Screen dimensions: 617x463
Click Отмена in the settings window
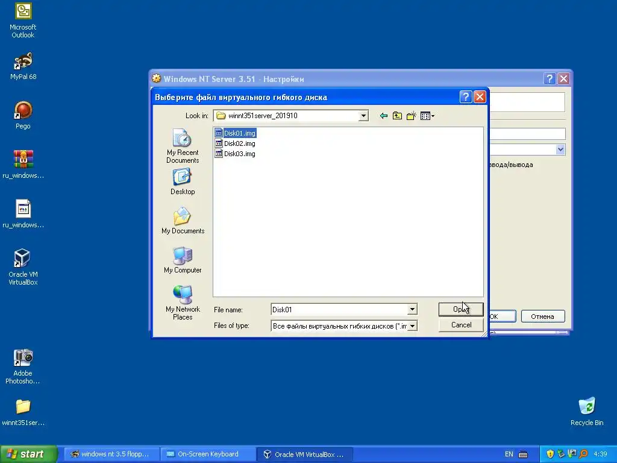click(543, 317)
